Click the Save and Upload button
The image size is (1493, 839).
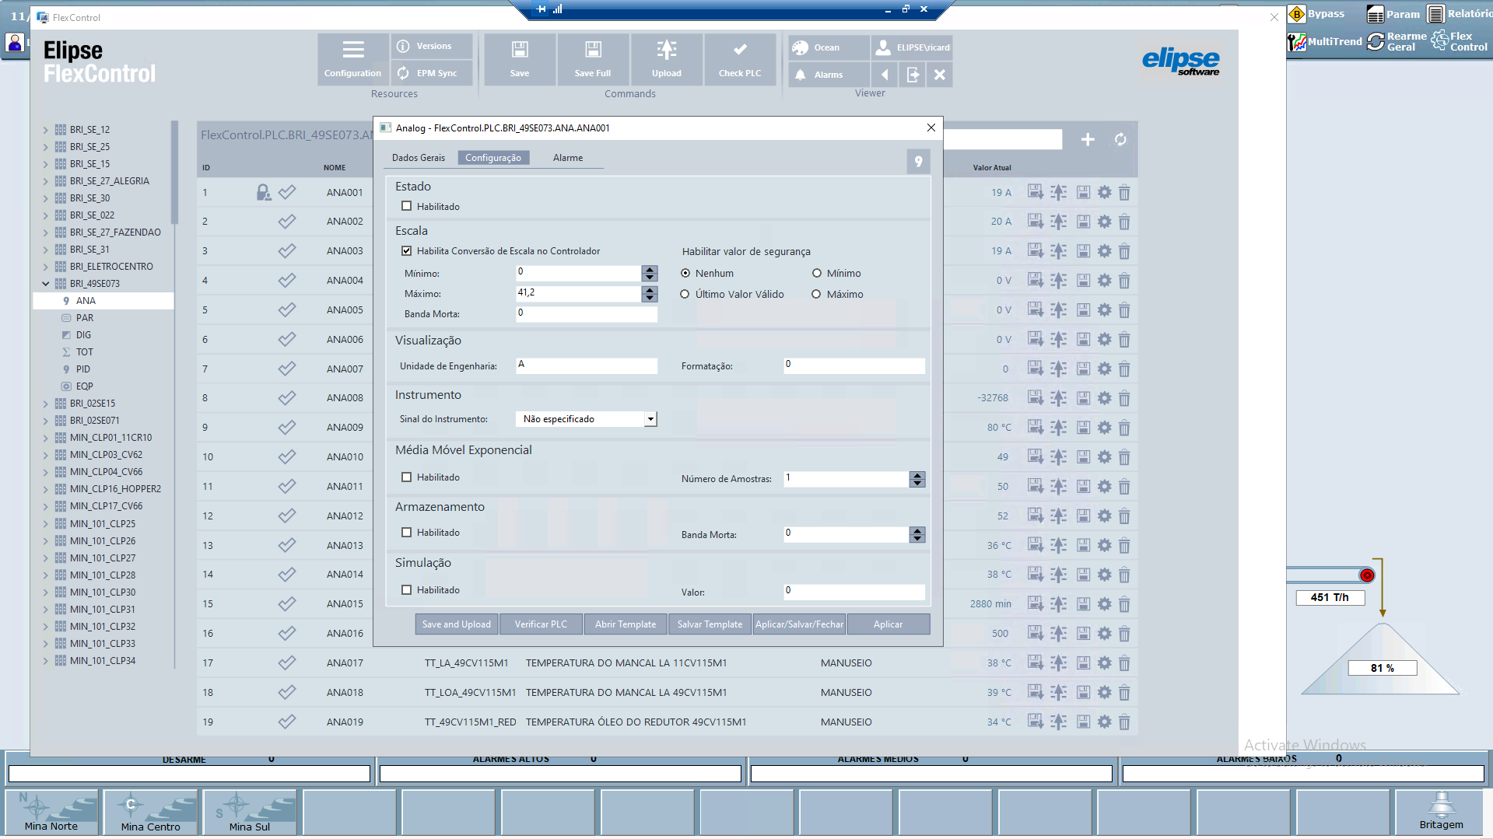click(457, 624)
